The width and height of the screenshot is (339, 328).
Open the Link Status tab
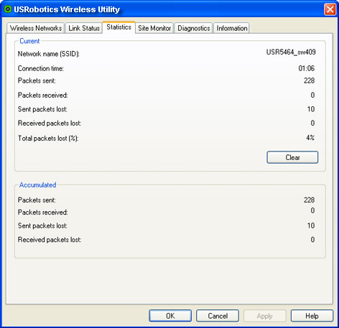[84, 28]
